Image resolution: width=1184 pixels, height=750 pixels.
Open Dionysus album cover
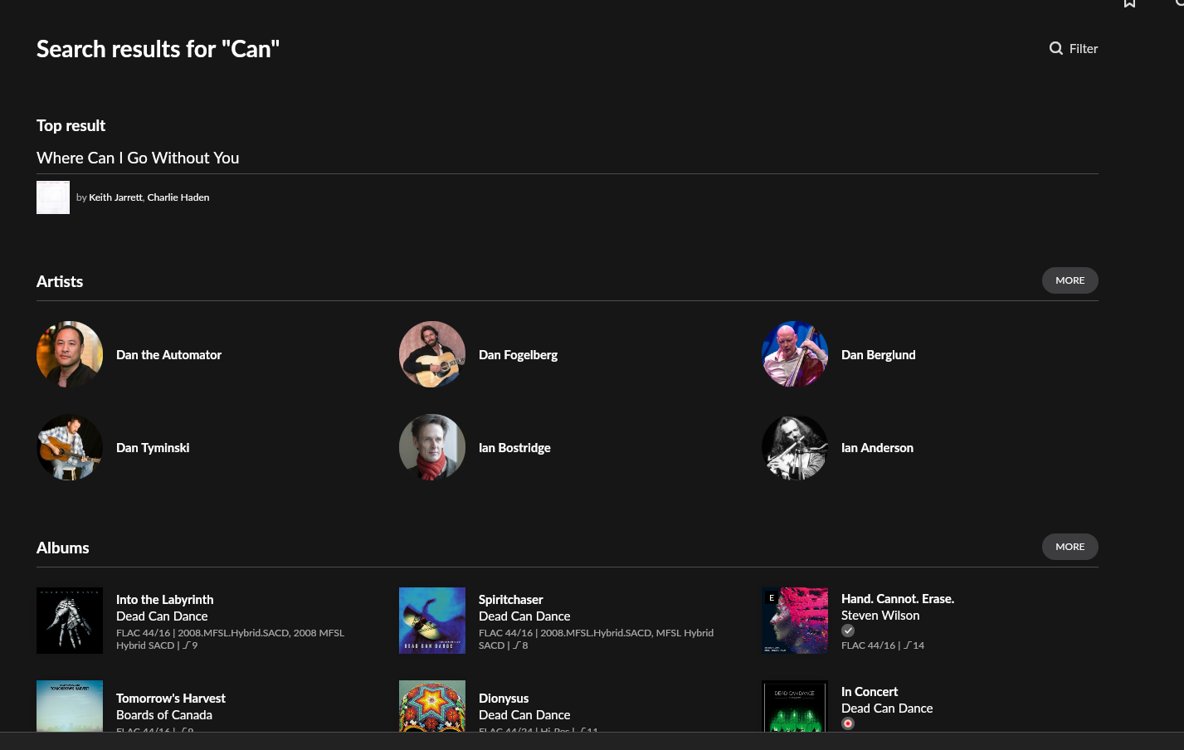[x=432, y=706]
